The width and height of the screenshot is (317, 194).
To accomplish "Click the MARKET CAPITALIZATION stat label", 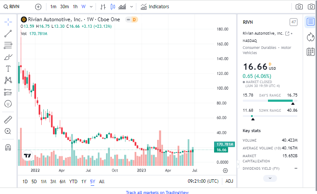I will (x=256, y=158).
